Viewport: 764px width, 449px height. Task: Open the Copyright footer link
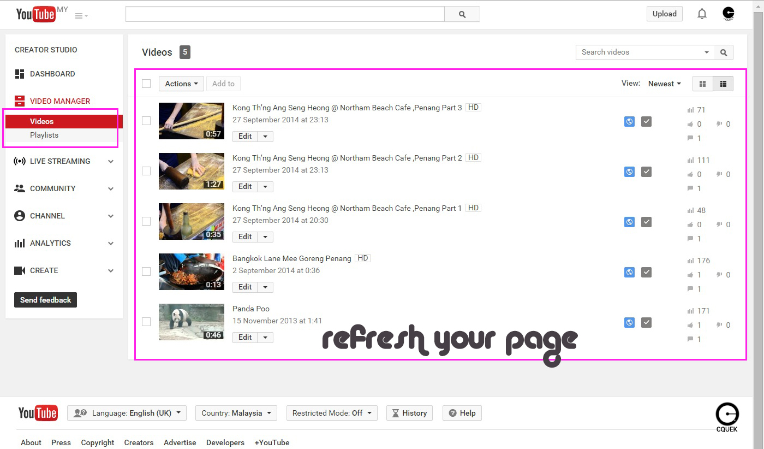pos(98,442)
